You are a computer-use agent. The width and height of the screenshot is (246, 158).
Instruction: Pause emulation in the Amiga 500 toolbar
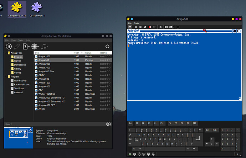(136, 27)
